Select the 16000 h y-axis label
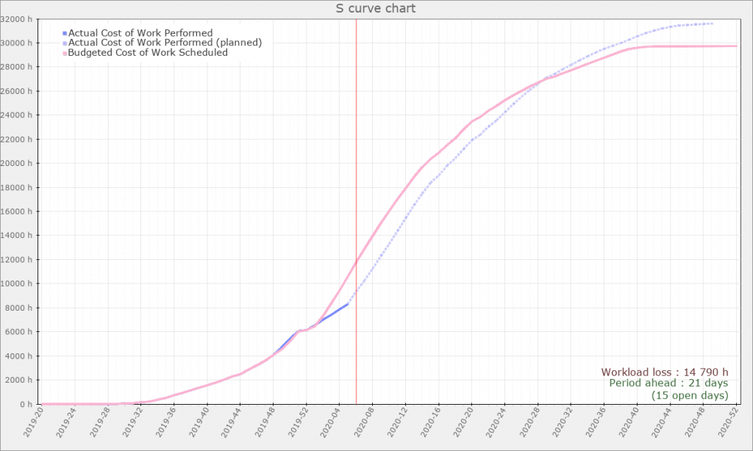This screenshot has height=451, width=753. coord(18,212)
